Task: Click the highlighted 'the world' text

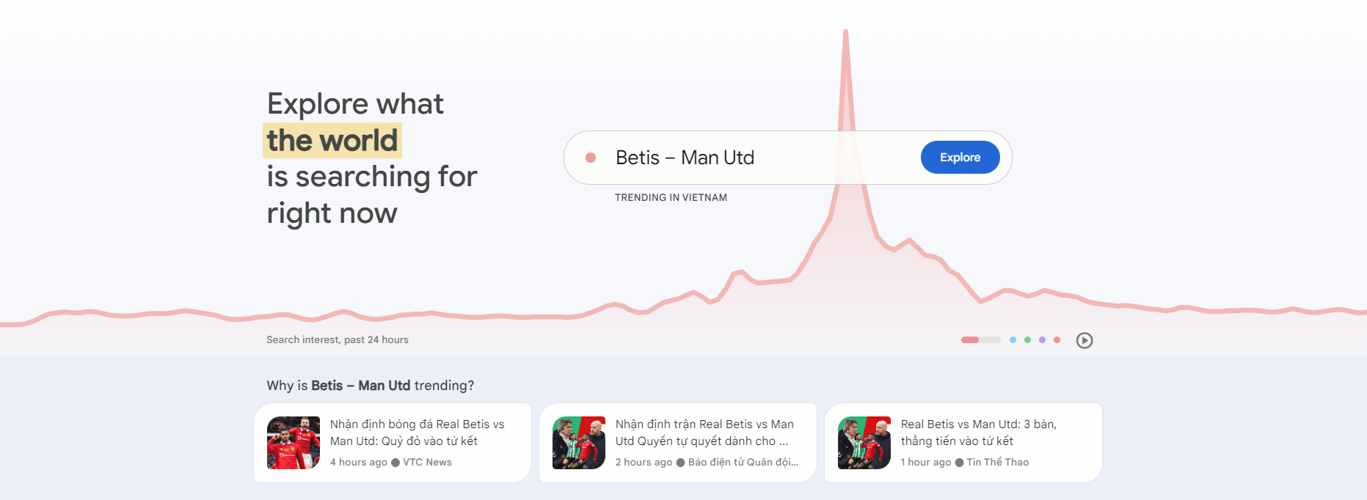Action: 332,140
